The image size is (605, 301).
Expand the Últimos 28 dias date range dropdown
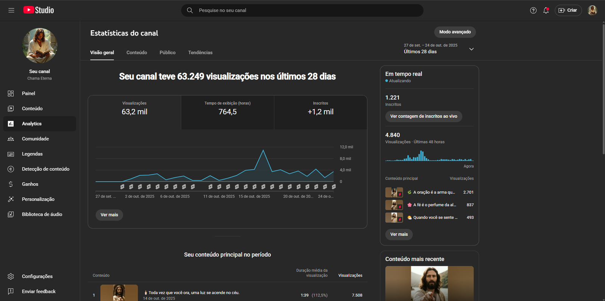point(471,49)
